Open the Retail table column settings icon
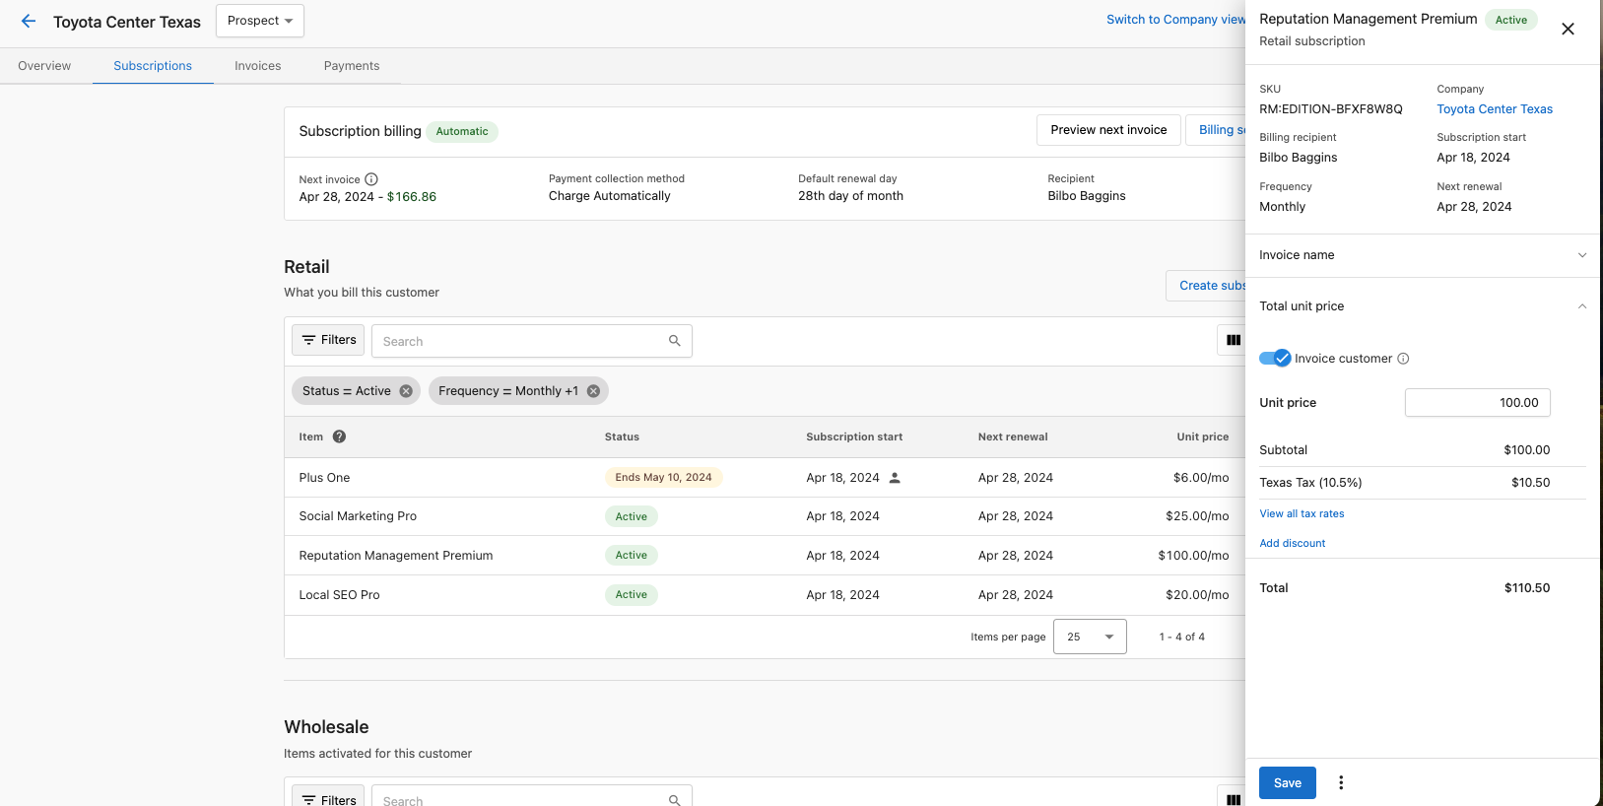This screenshot has height=806, width=1603. tap(1234, 340)
